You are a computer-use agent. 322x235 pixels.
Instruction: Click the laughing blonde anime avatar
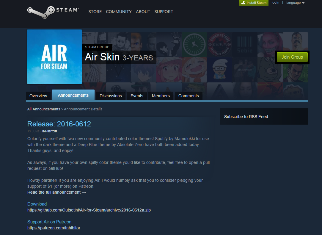(194, 70)
